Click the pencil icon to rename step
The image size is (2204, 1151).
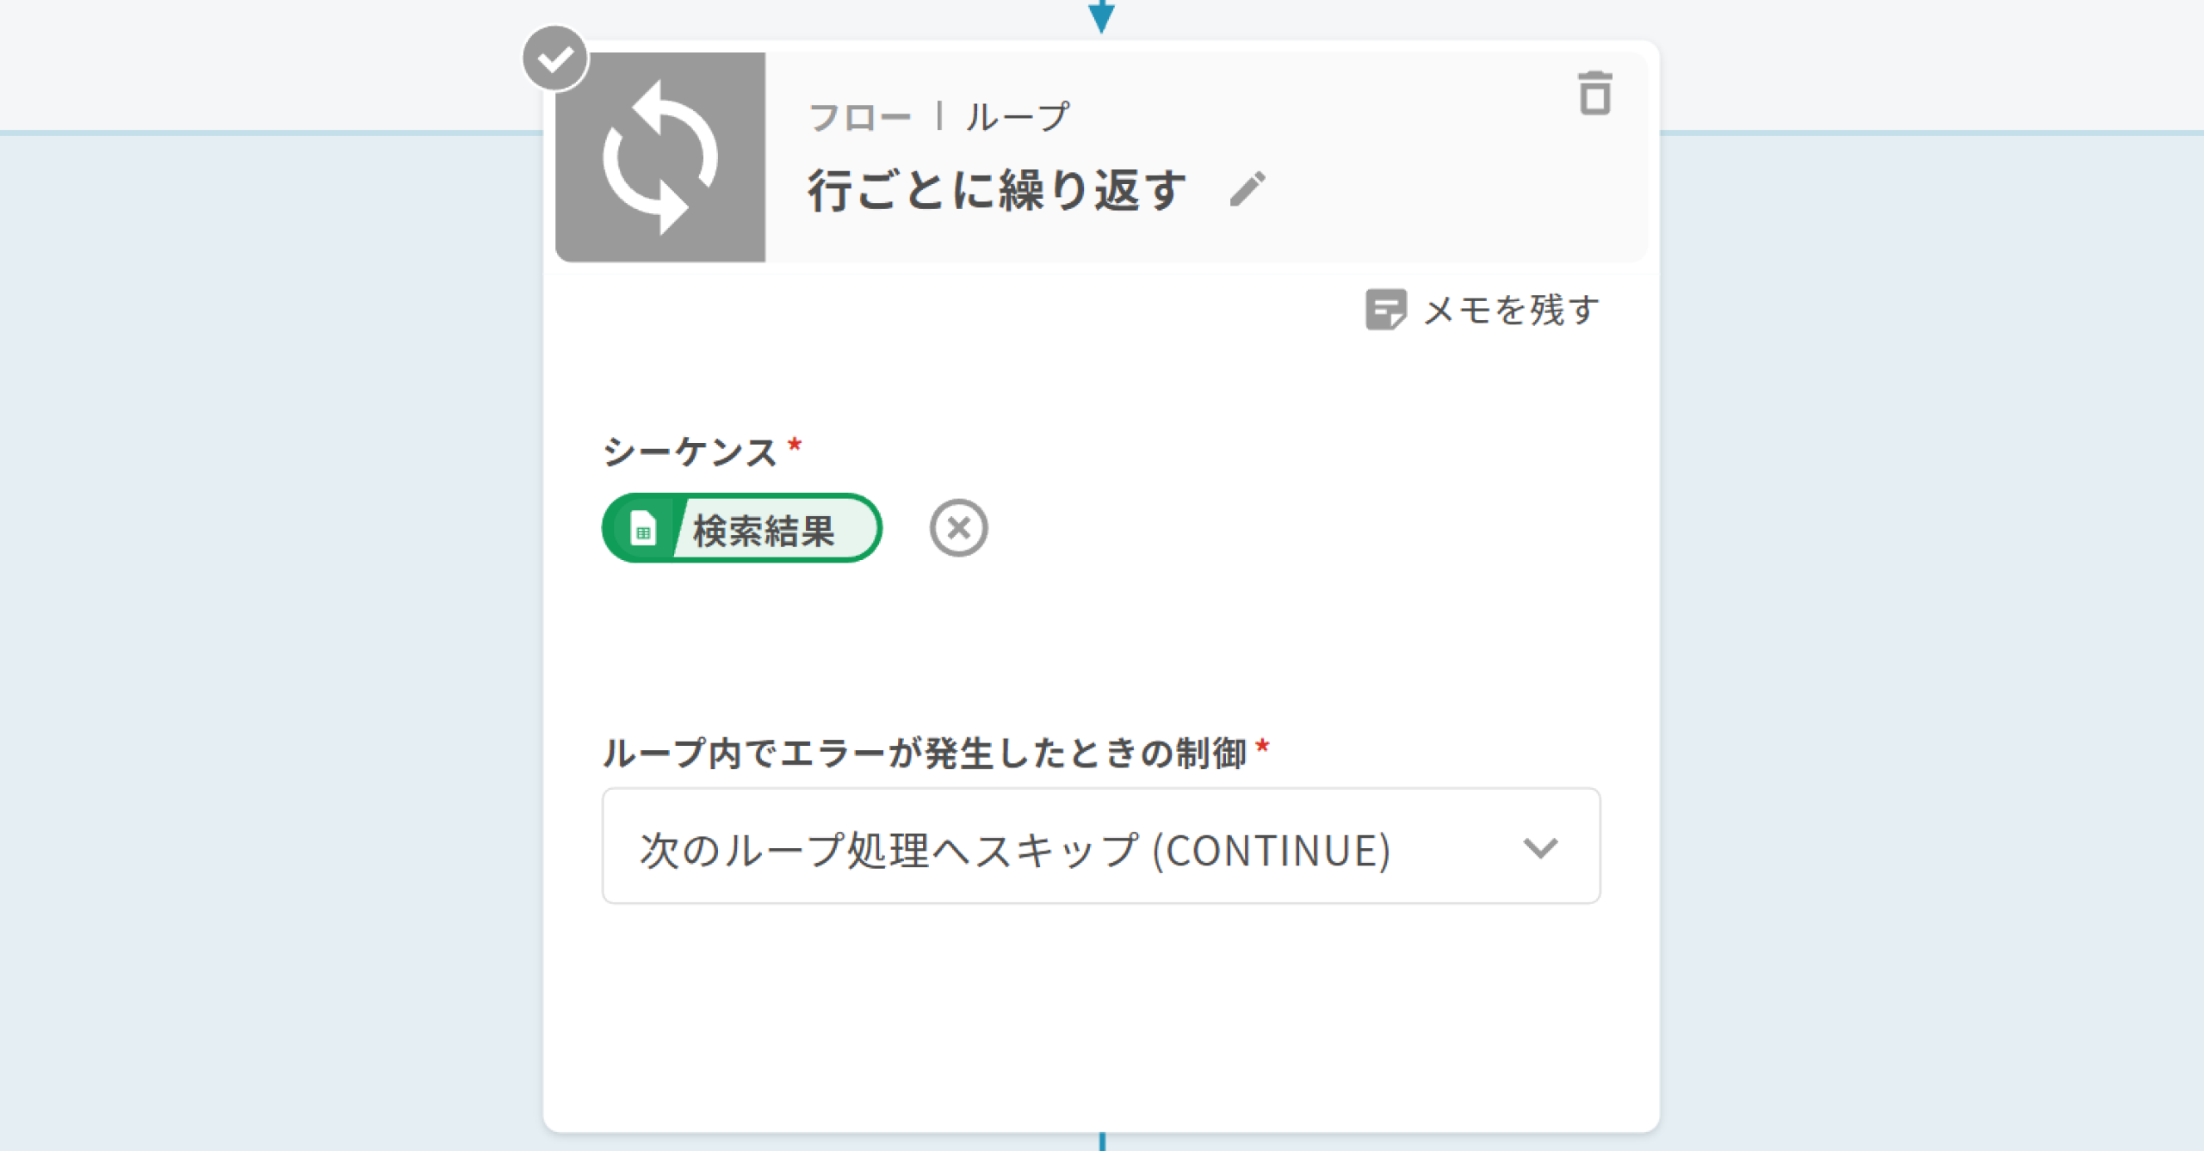click(x=1247, y=189)
